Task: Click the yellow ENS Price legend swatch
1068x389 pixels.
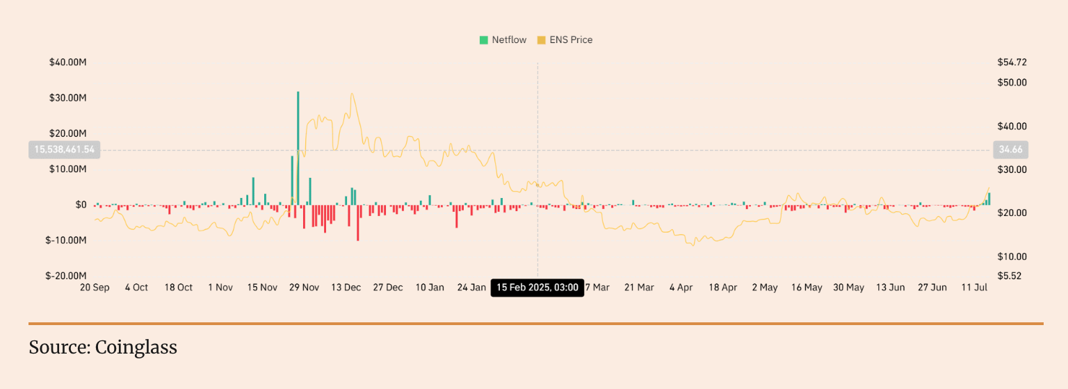Action: tap(542, 40)
